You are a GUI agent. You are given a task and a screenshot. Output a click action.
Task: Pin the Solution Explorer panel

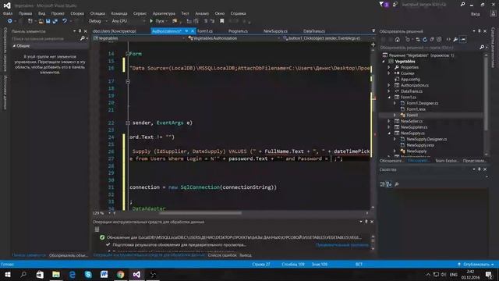[x=479, y=31]
